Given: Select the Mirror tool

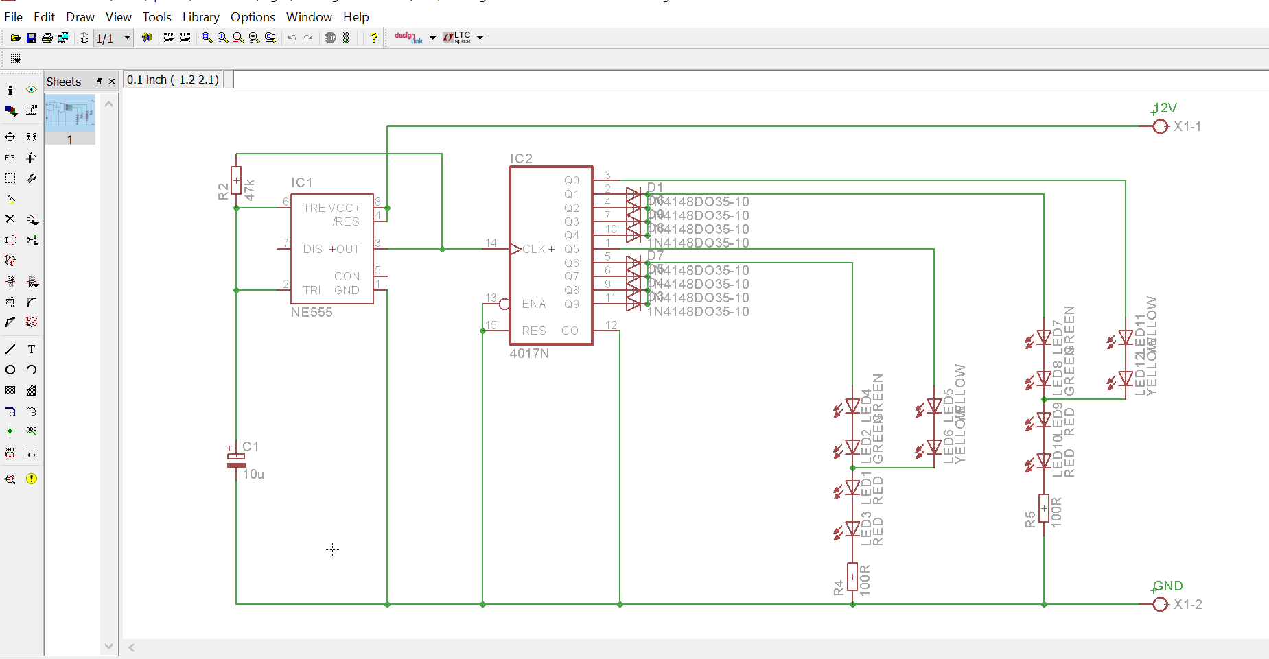Looking at the screenshot, I should [x=10, y=158].
